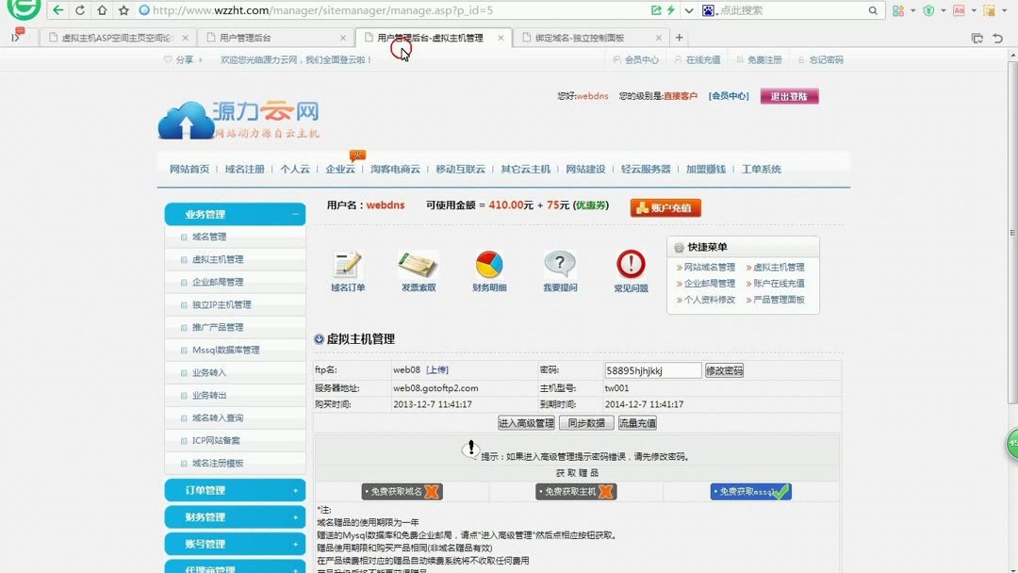
Task: Expand the 财务管理 sidebar section
Action: (x=234, y=516)
